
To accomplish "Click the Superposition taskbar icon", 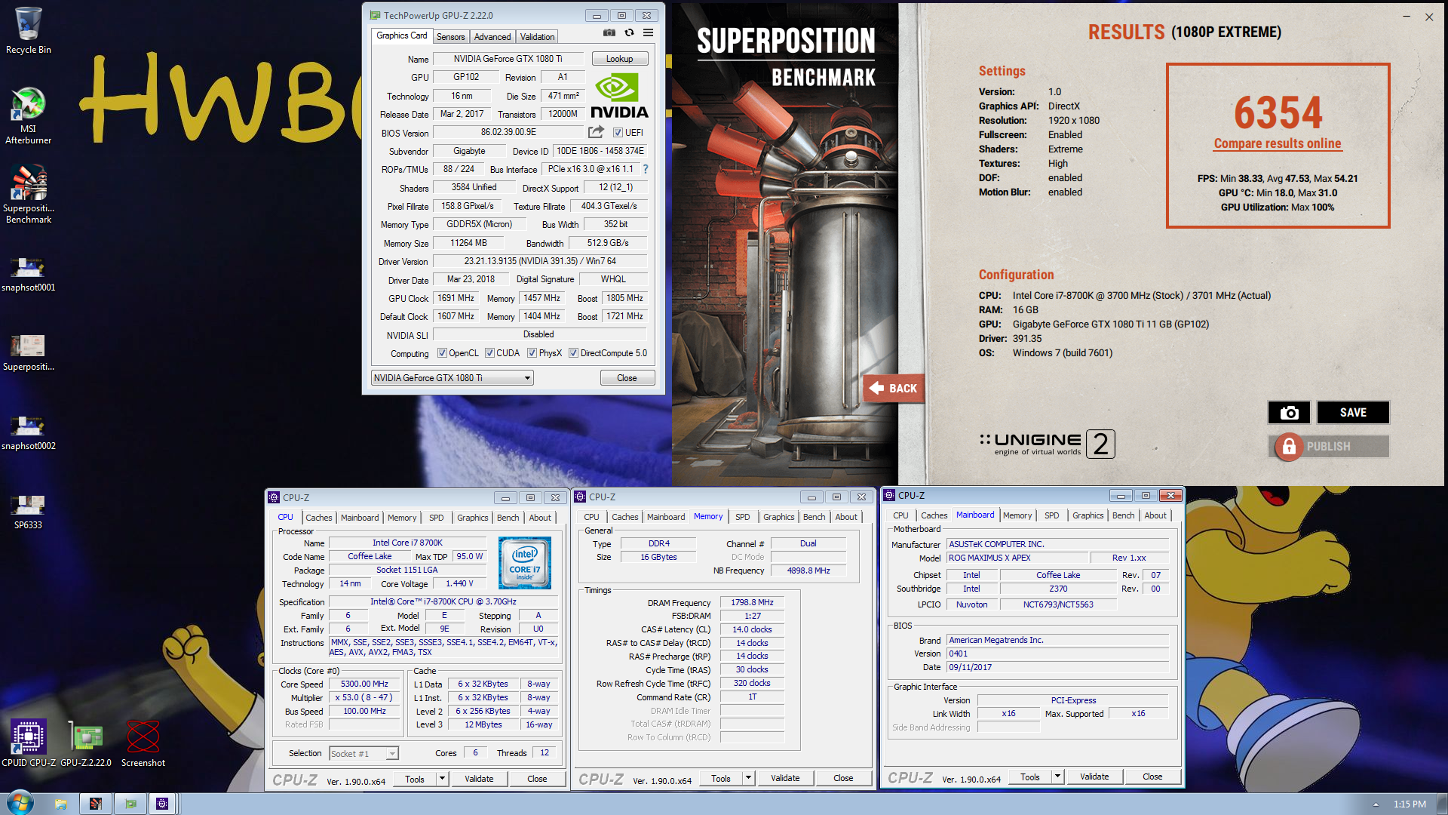I will pos(96,804).
